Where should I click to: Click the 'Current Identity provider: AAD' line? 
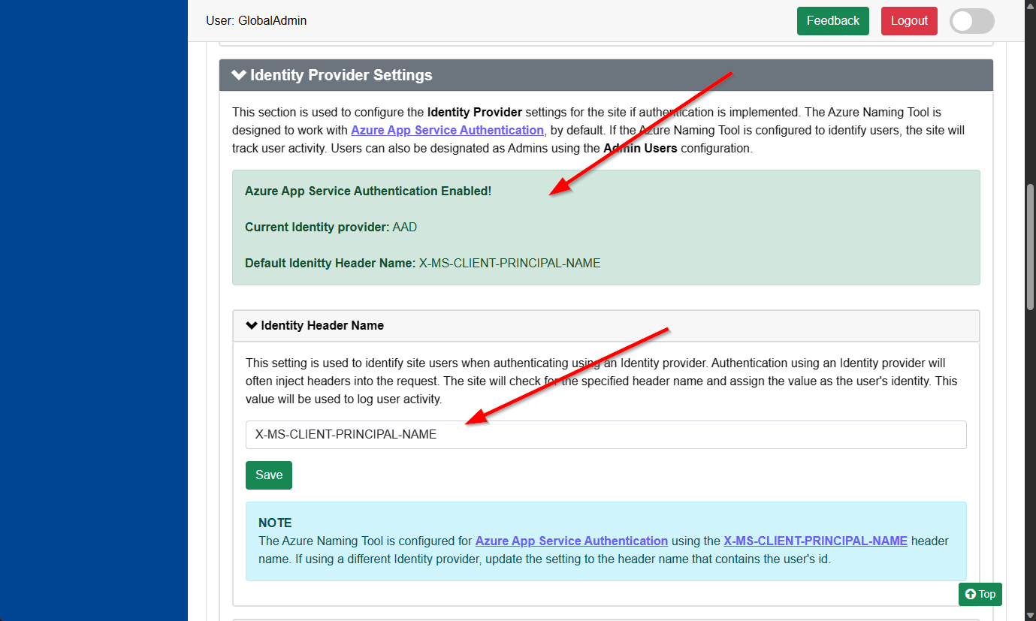tap(331, 227)
